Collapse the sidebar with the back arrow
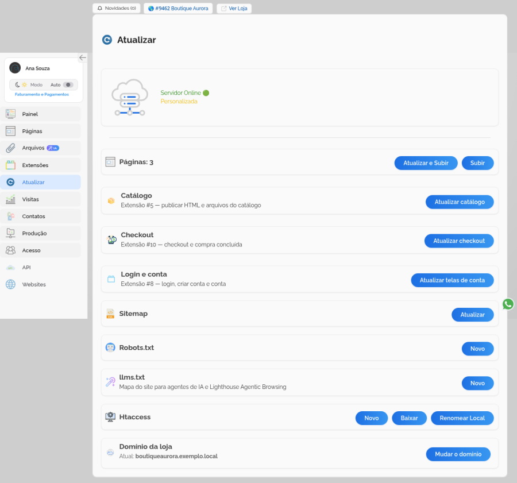Screen dimensions: 517x483 [x=82, y=57]
